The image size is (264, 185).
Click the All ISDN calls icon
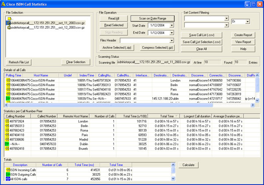click(7, 180)
